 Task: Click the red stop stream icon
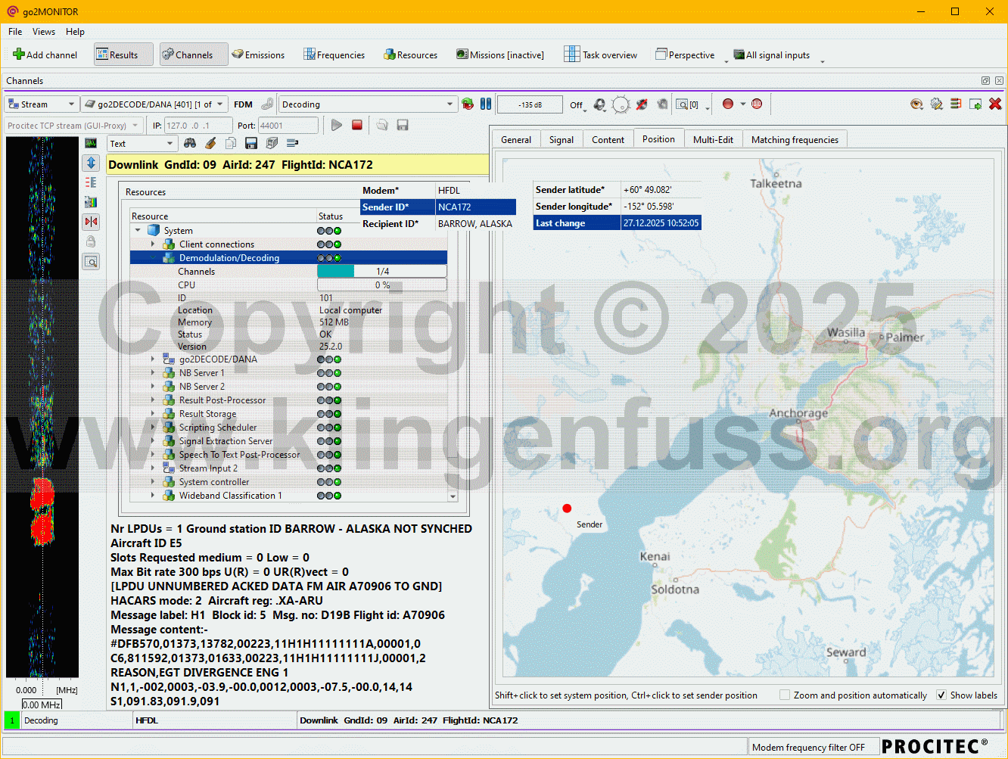(x=357, y=126)
